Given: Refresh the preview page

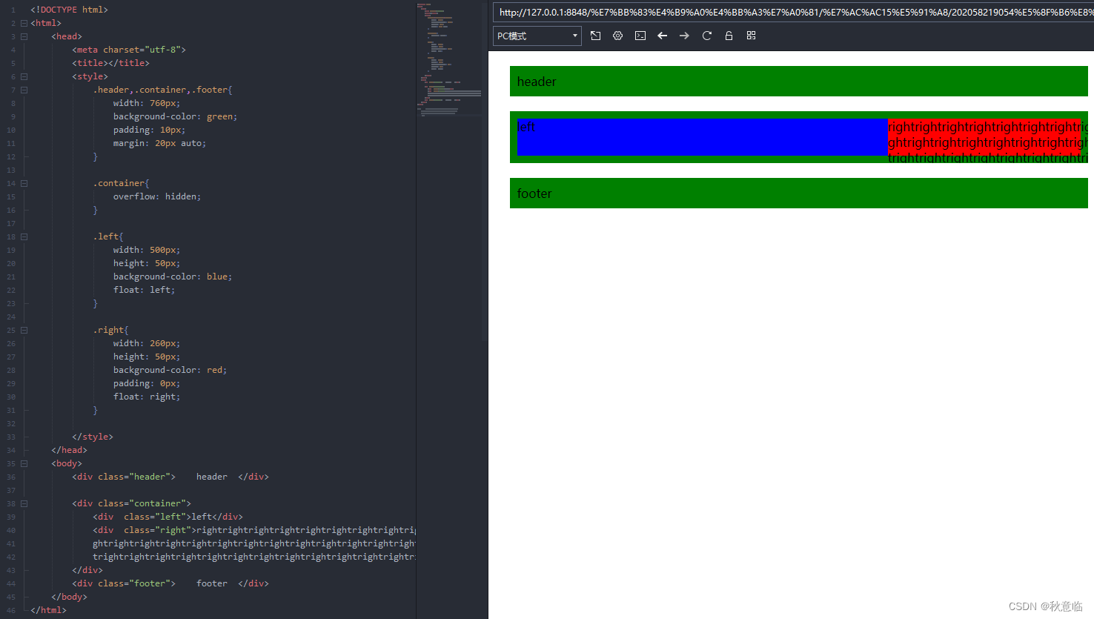Looking at the screenshot, I should (x=707, y=36).
